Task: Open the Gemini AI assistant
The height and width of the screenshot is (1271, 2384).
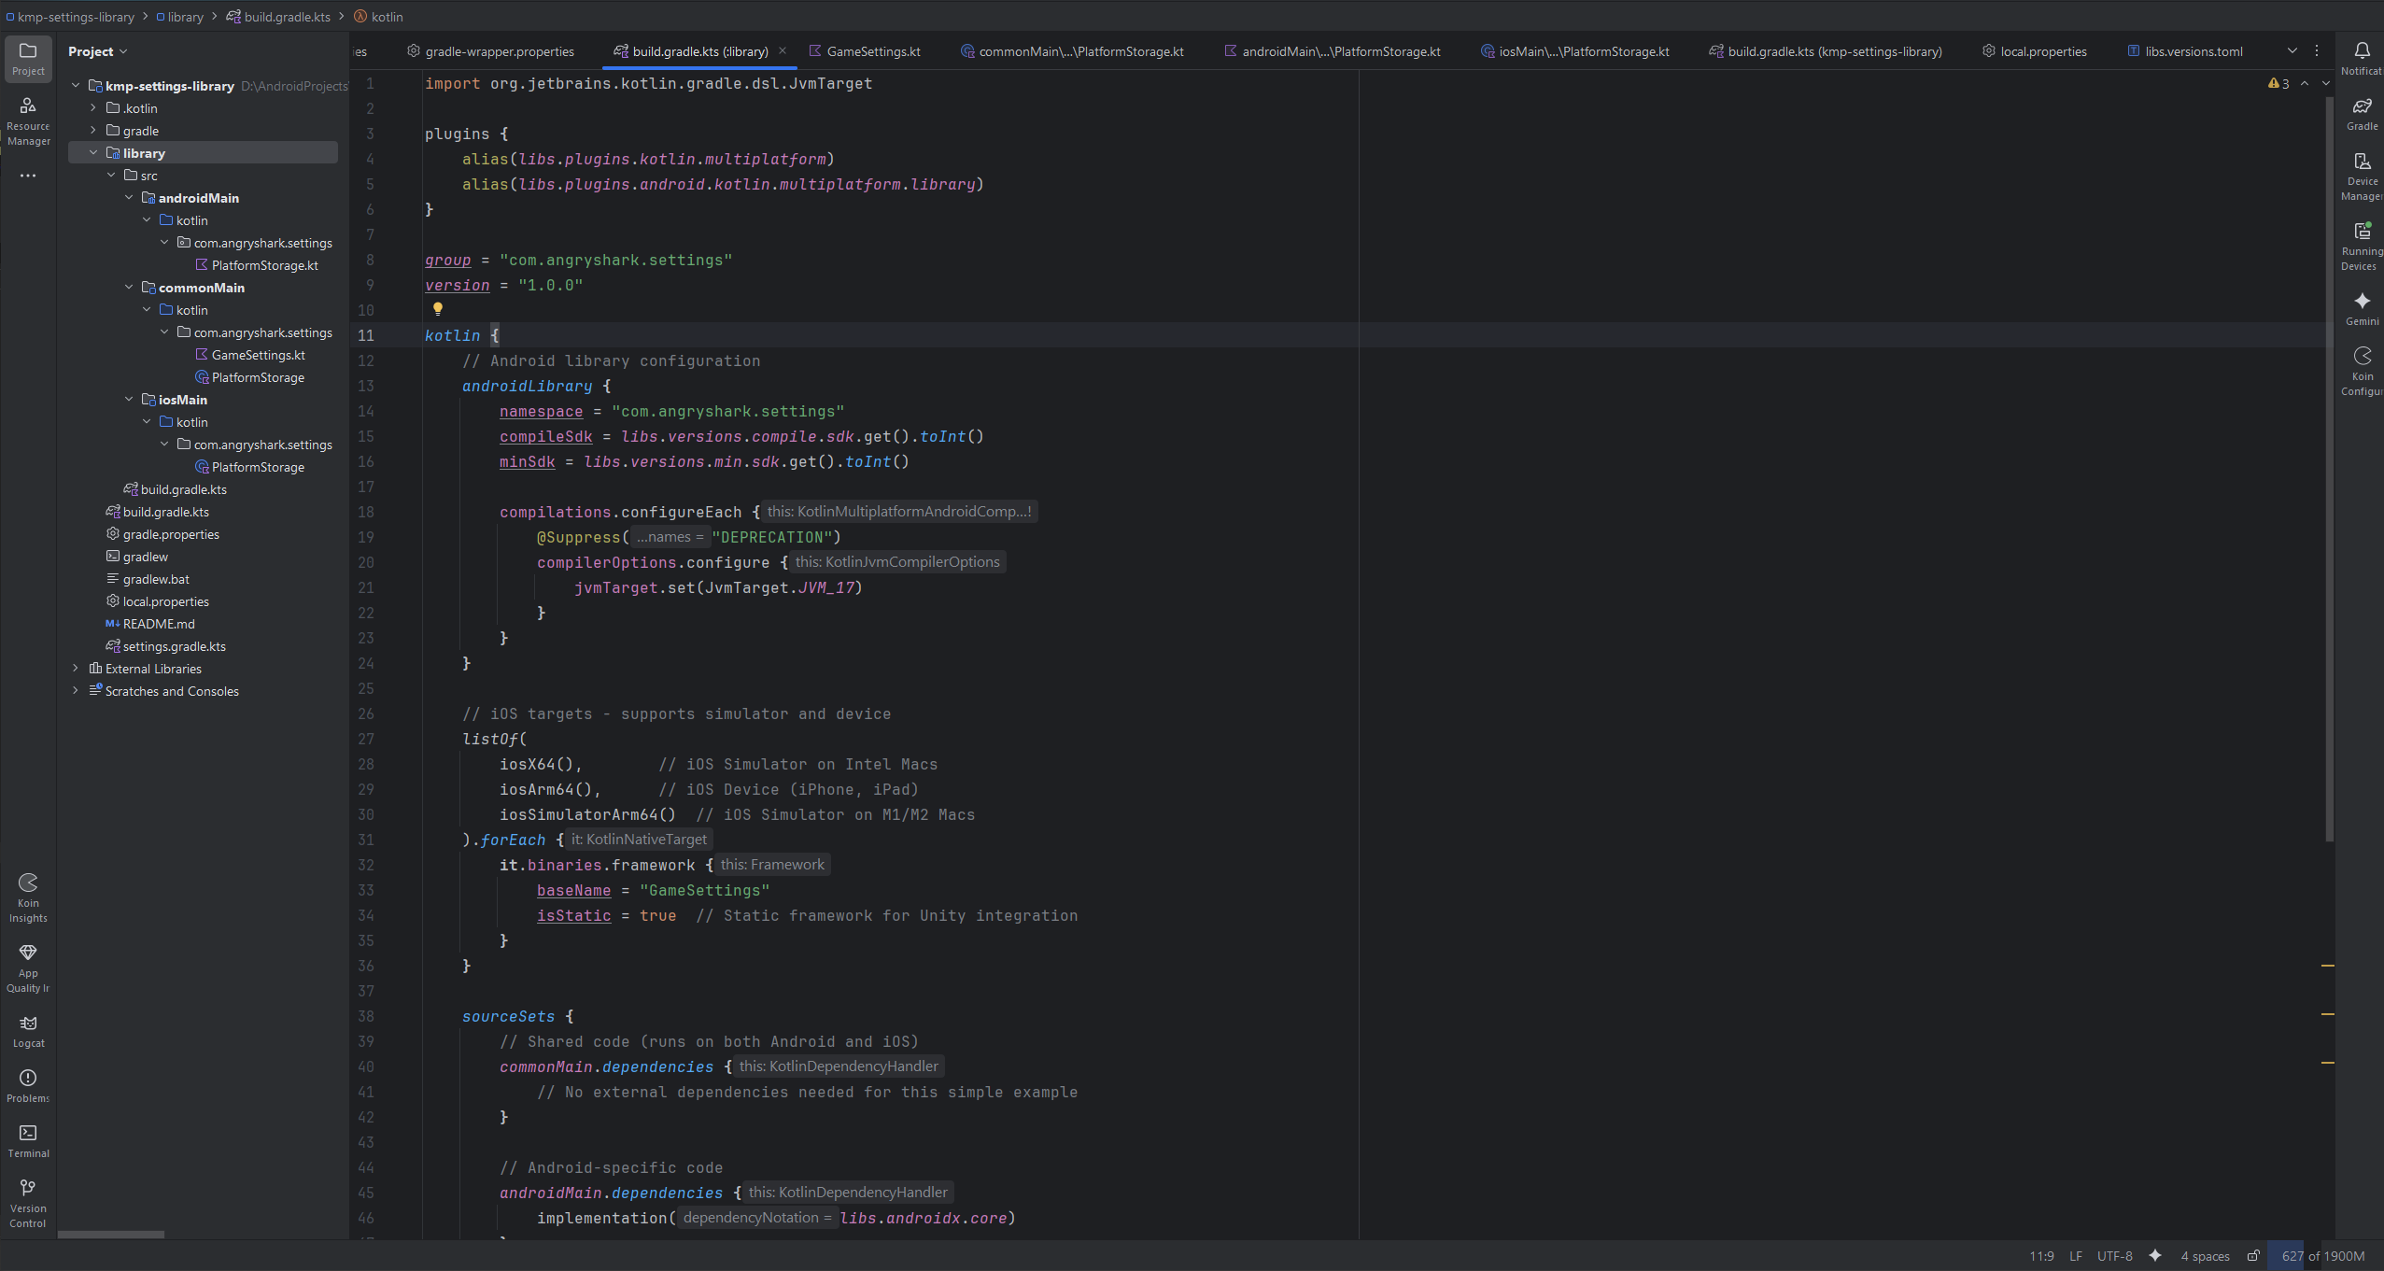Action: click(2362, 308)
